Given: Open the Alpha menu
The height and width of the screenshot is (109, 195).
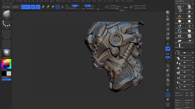Looking at the screenshot, I should (3, 1).
